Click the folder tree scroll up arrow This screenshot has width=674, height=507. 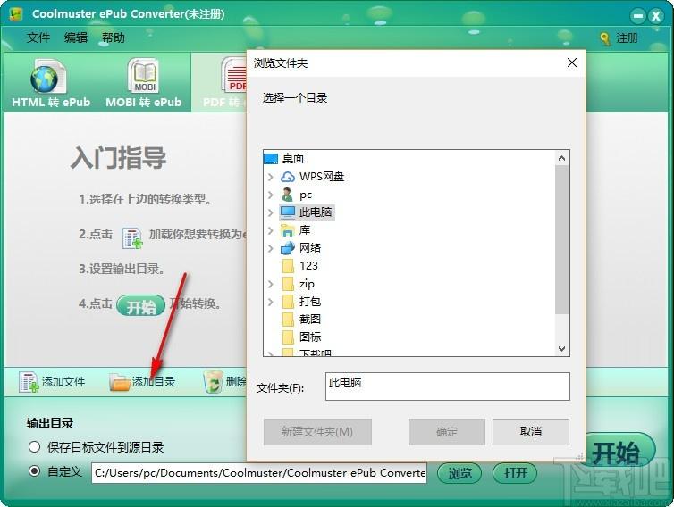561,158
